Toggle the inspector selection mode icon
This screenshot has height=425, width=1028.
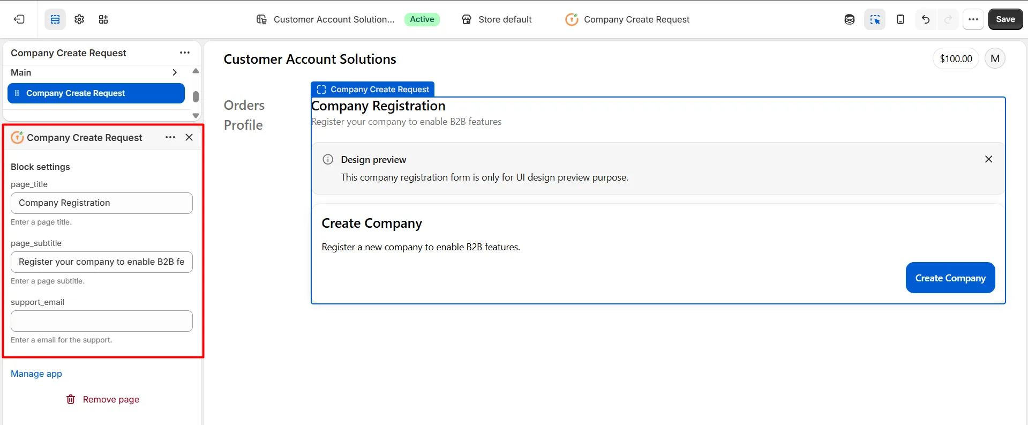[x=875, y=19]
